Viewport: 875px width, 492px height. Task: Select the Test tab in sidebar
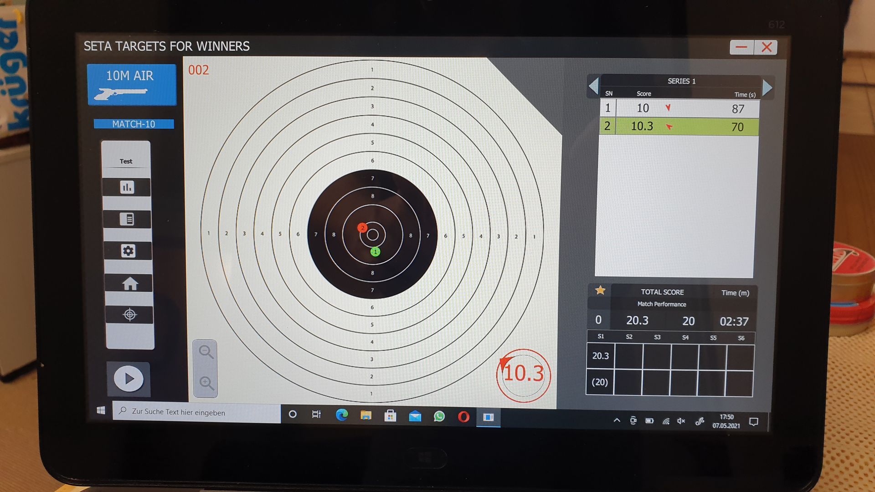126,161
